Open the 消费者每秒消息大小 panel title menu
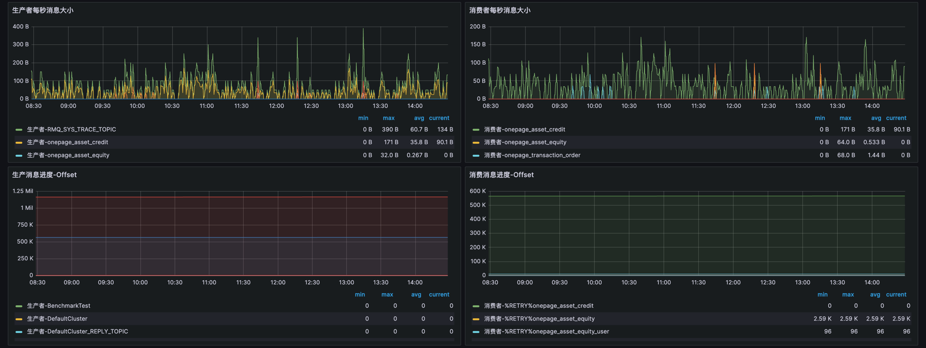The image size is (926, 348). pos(500,10)
